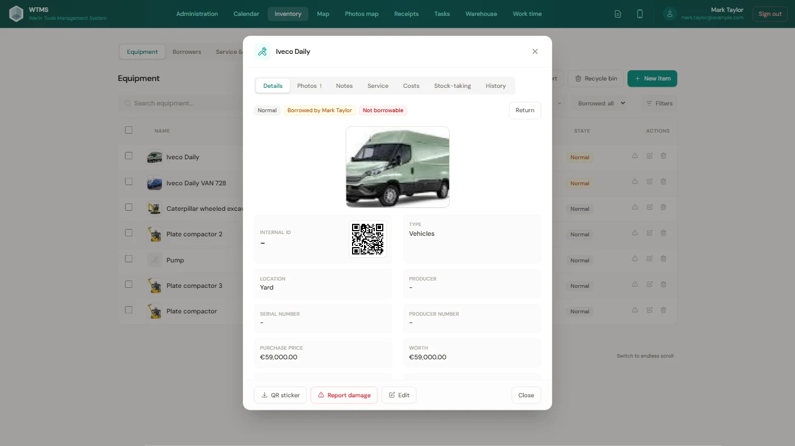
Task: Go to Photos map in navigation
Action: [362, 14]
